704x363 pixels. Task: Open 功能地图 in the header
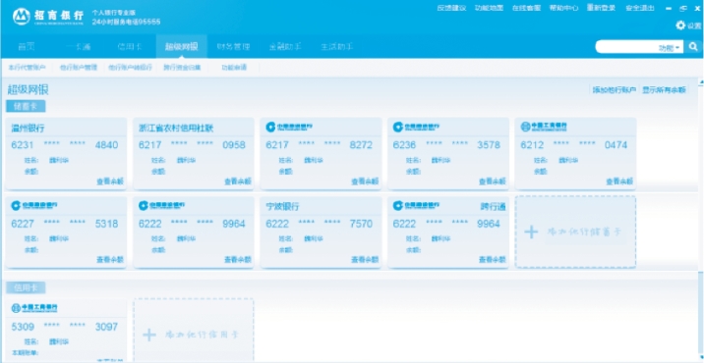click(489, 8)
